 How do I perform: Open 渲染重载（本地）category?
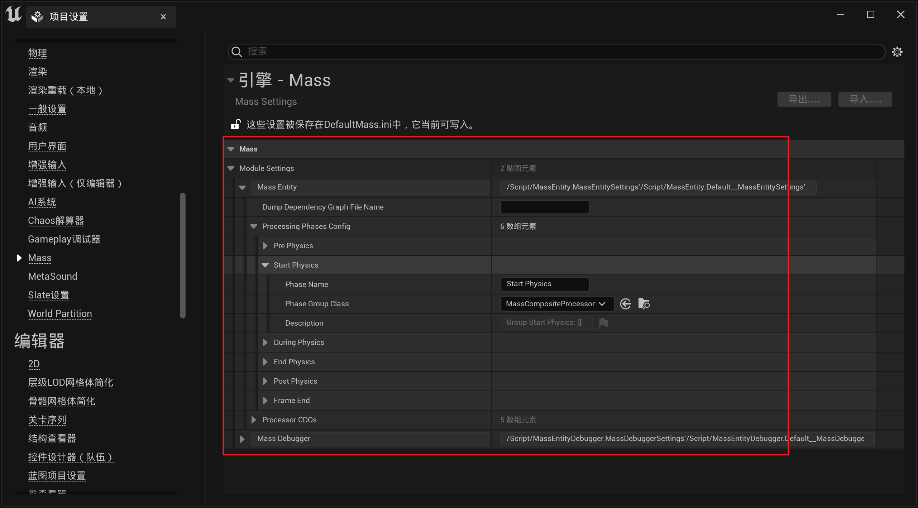[x=66, y=90]
